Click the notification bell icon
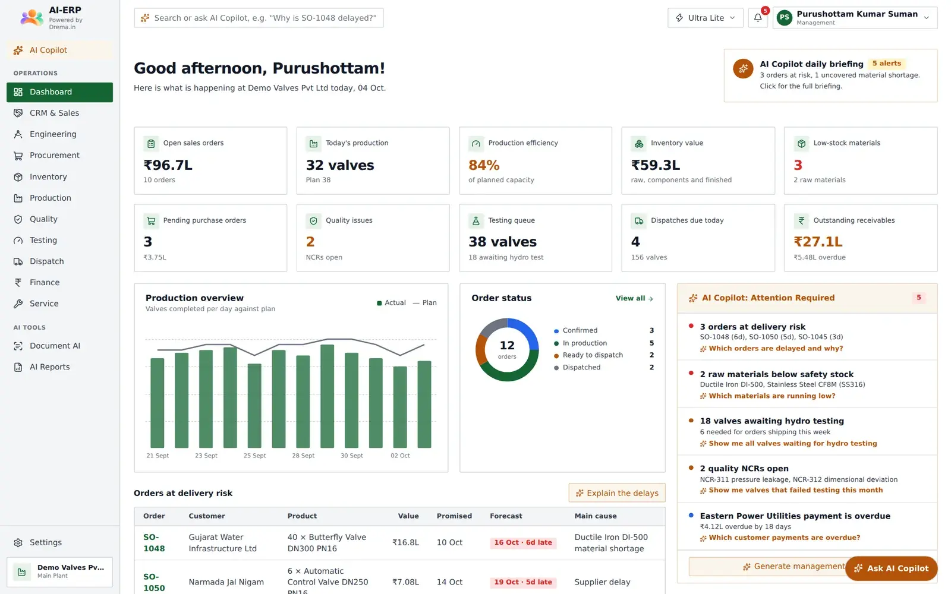The width and height of the screenshot is (951, 594). 758,18
